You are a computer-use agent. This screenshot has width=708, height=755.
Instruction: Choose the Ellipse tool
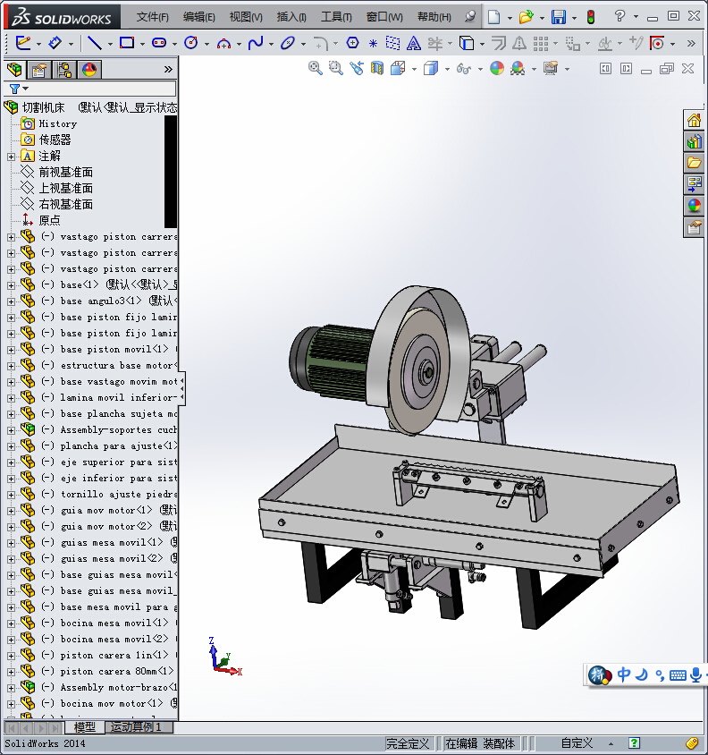(x=288, y=43)
